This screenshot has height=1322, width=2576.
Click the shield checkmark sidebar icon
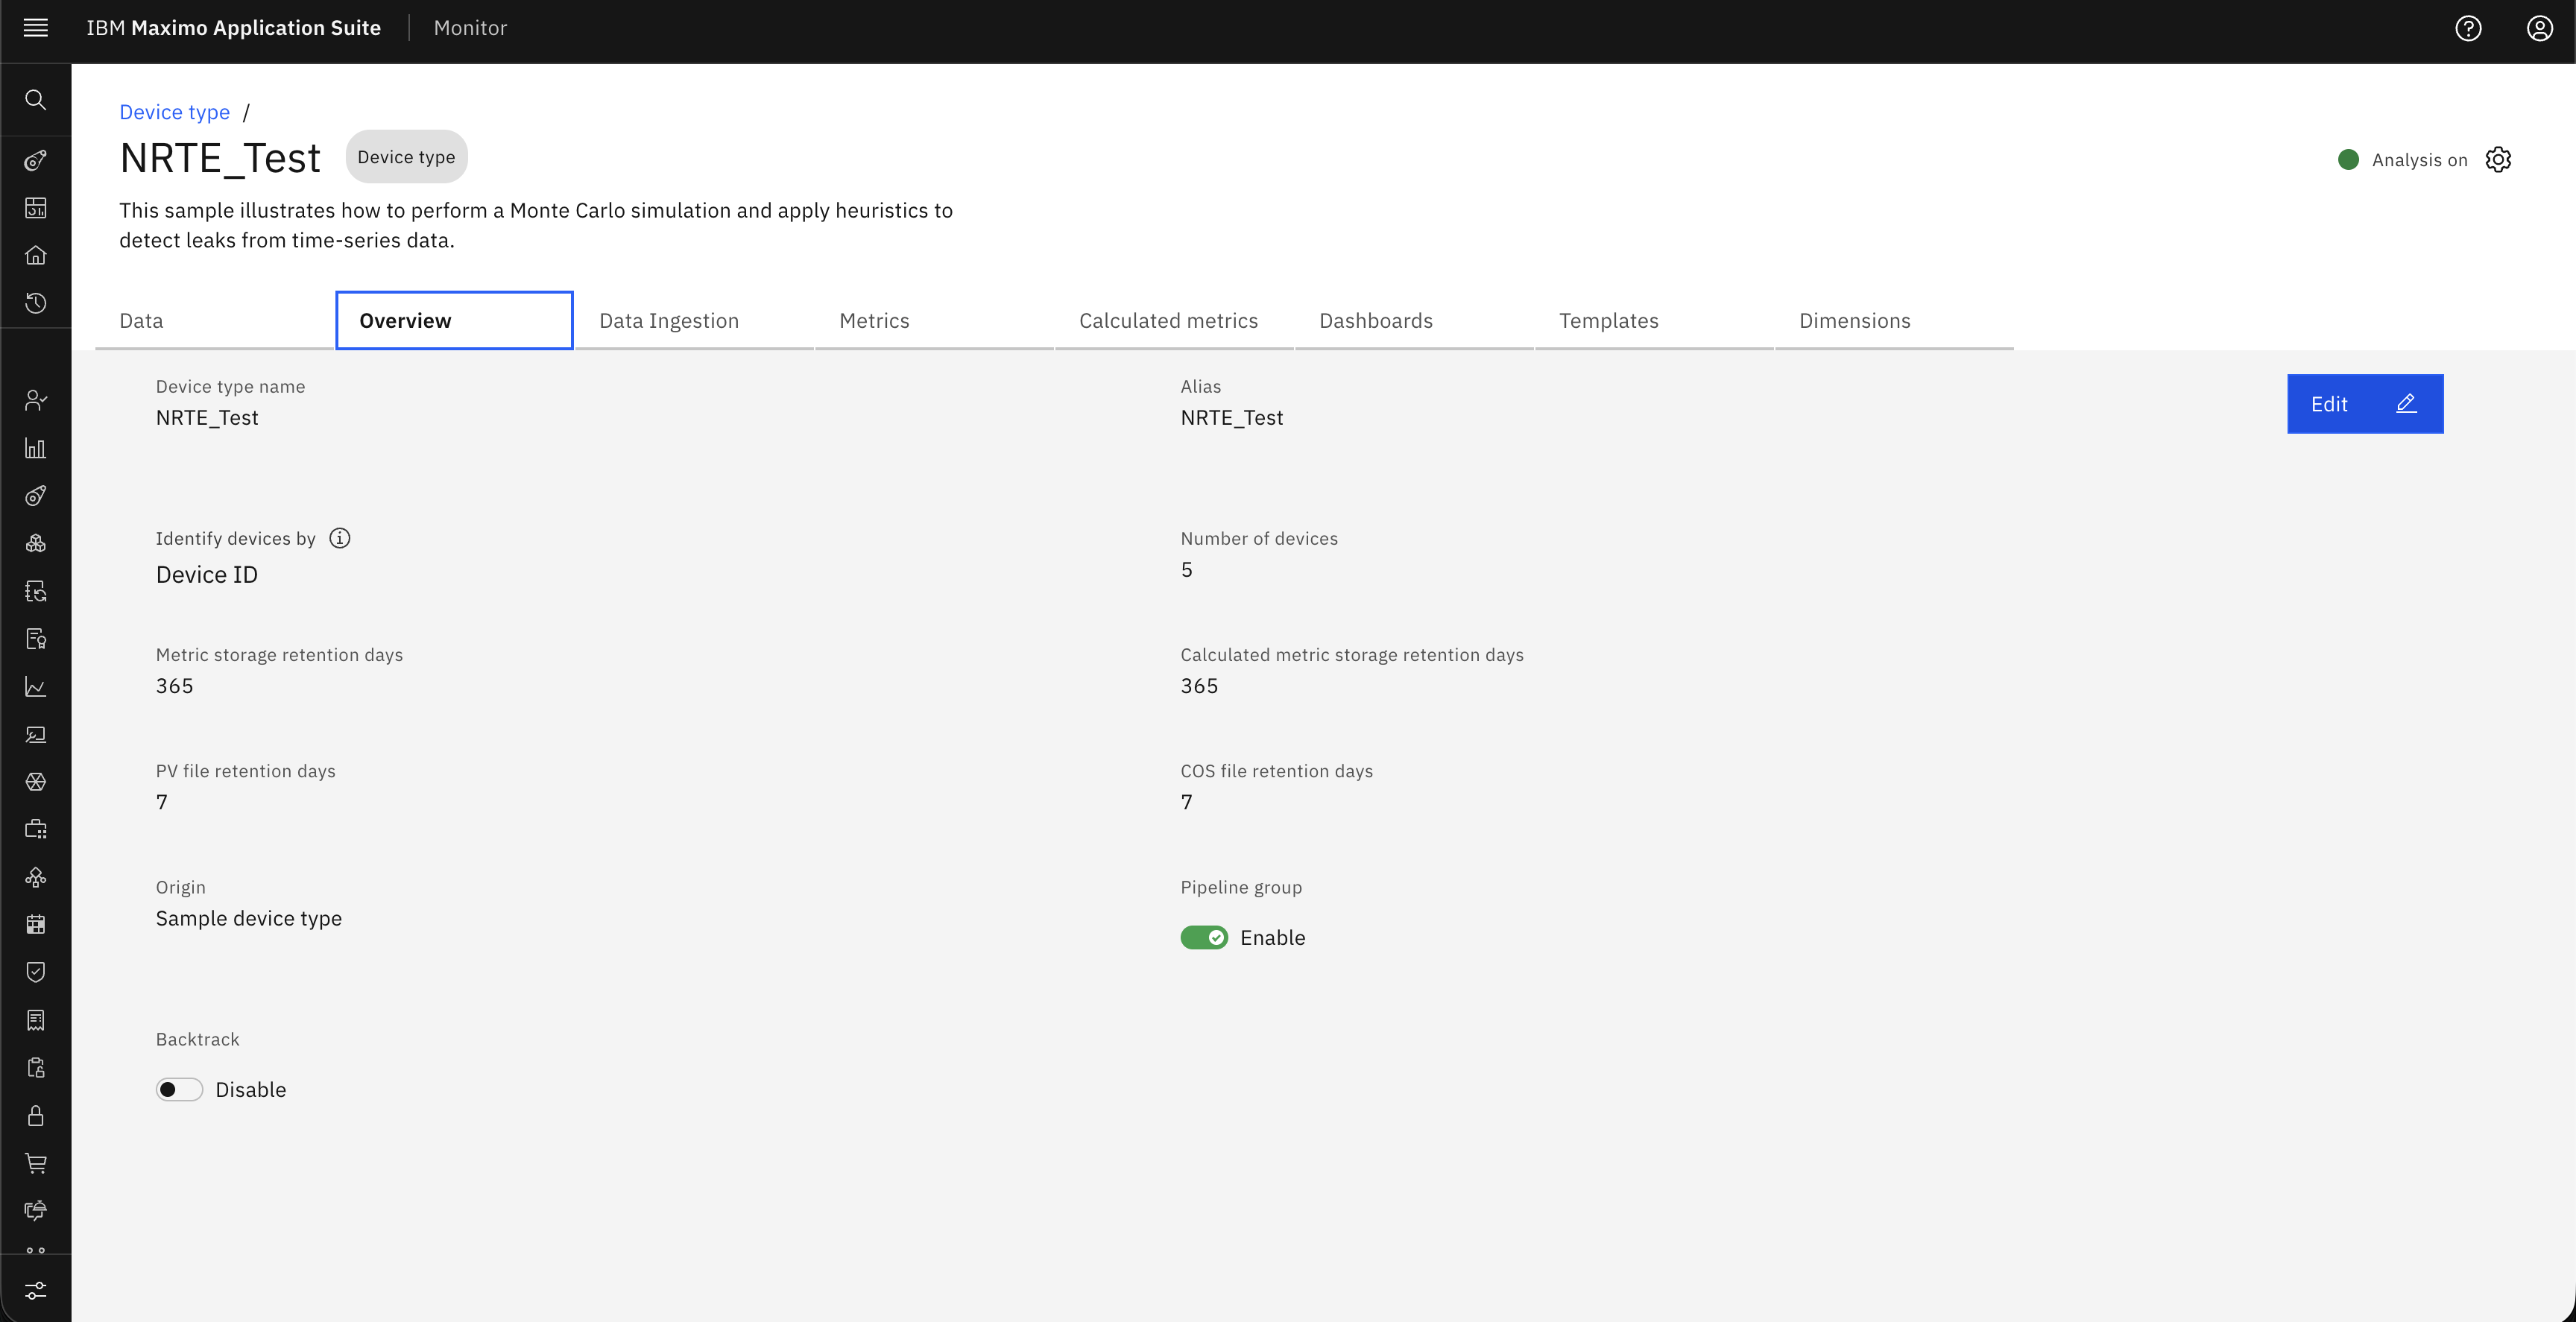[35, 972]
